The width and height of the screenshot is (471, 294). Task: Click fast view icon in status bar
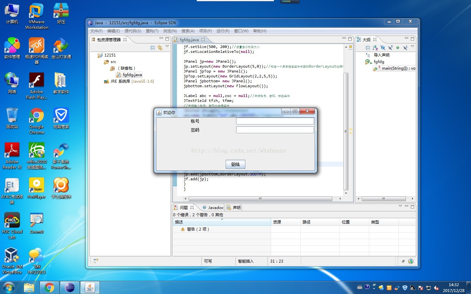tap(96, 261)
